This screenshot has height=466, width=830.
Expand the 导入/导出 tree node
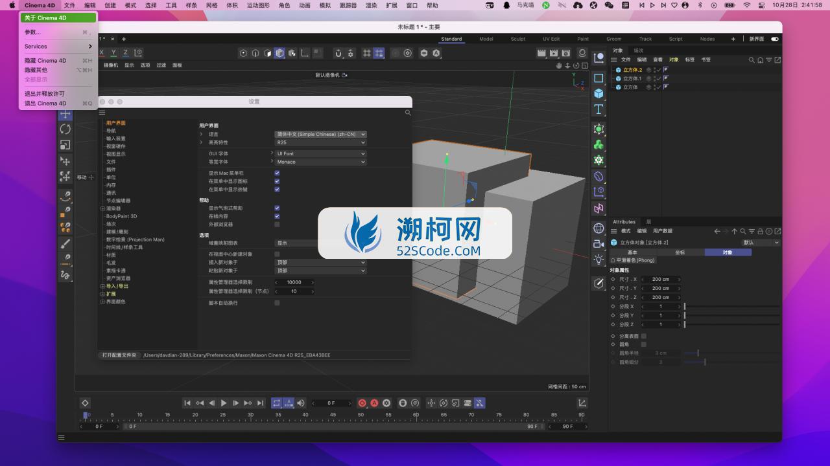102,286
